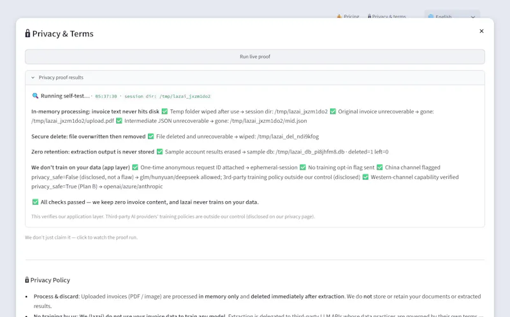Click the ephemeral-session text
This screenshot has height=317, width=510.
click(x=274, y=167)
